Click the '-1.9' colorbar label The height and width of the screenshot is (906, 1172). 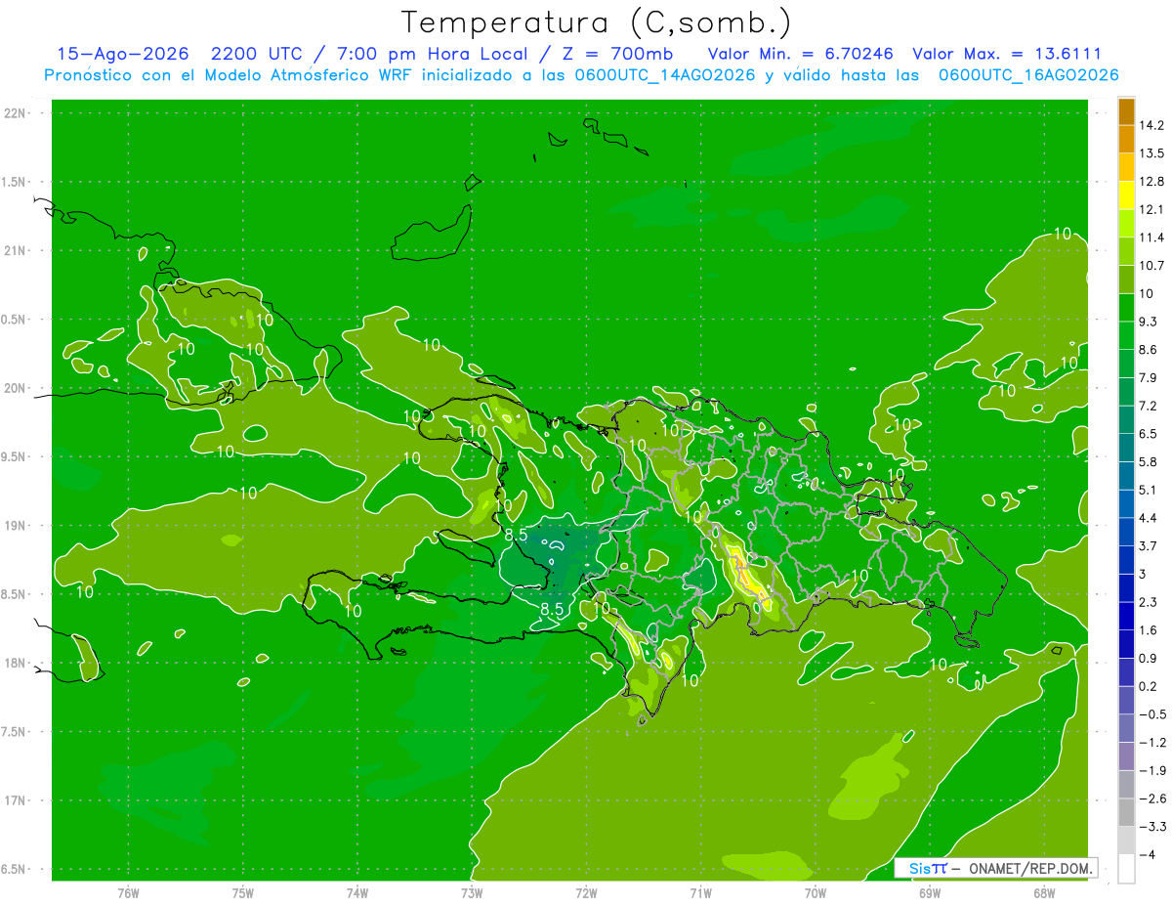(x=1151, y=771)
